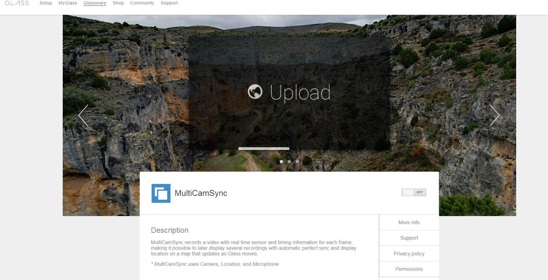This screenshot has width=548, height=280.
Task: Open Support in top navigation
Action: (x=169, y=3)
